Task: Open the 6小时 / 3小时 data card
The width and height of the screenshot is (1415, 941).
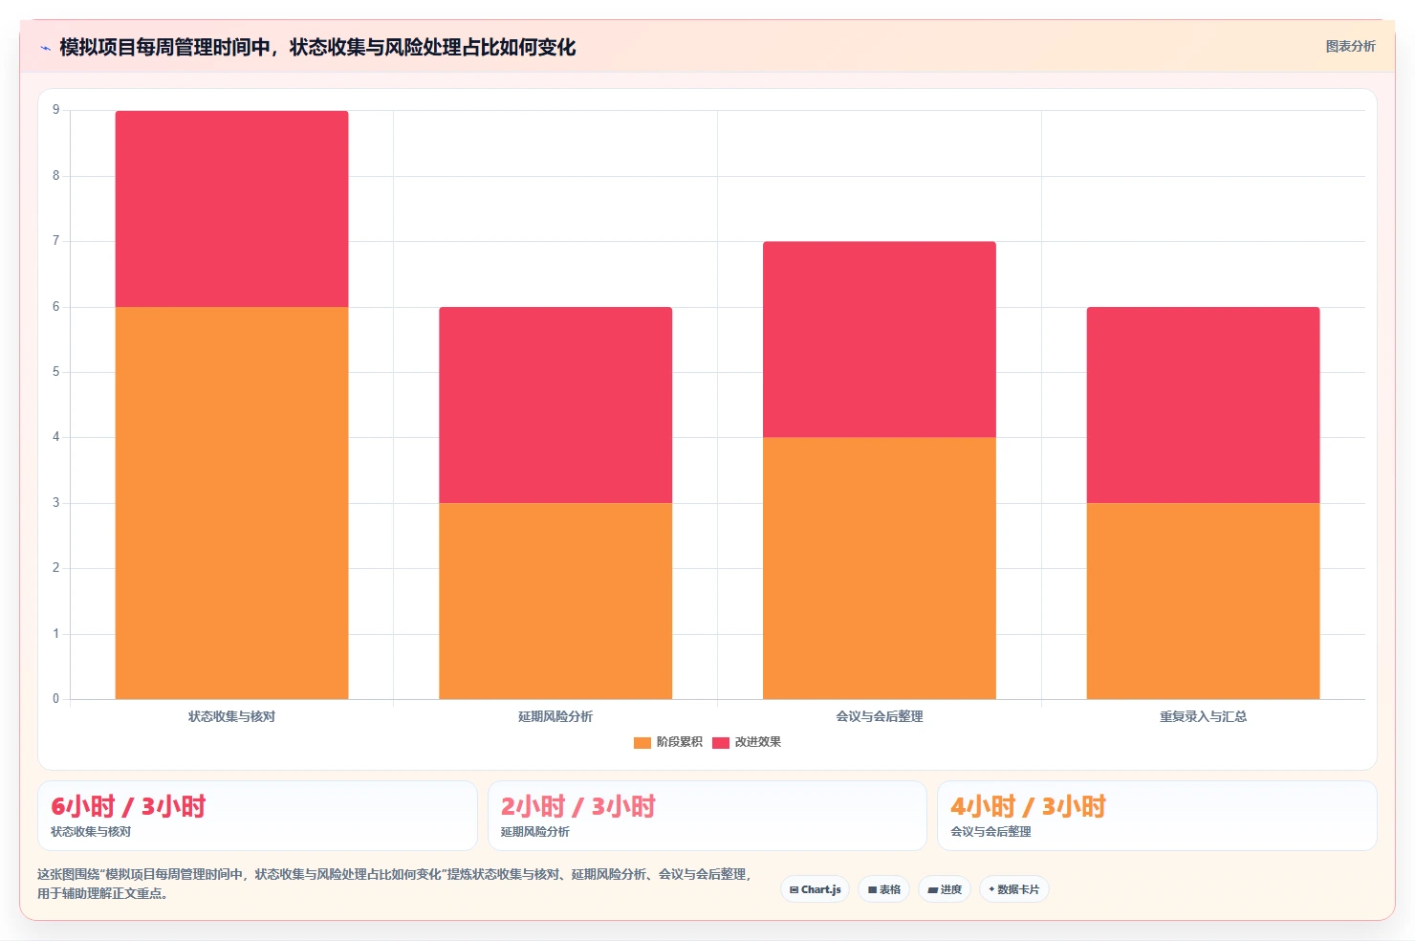Action: pyautogui.click(x=257, y=816)
